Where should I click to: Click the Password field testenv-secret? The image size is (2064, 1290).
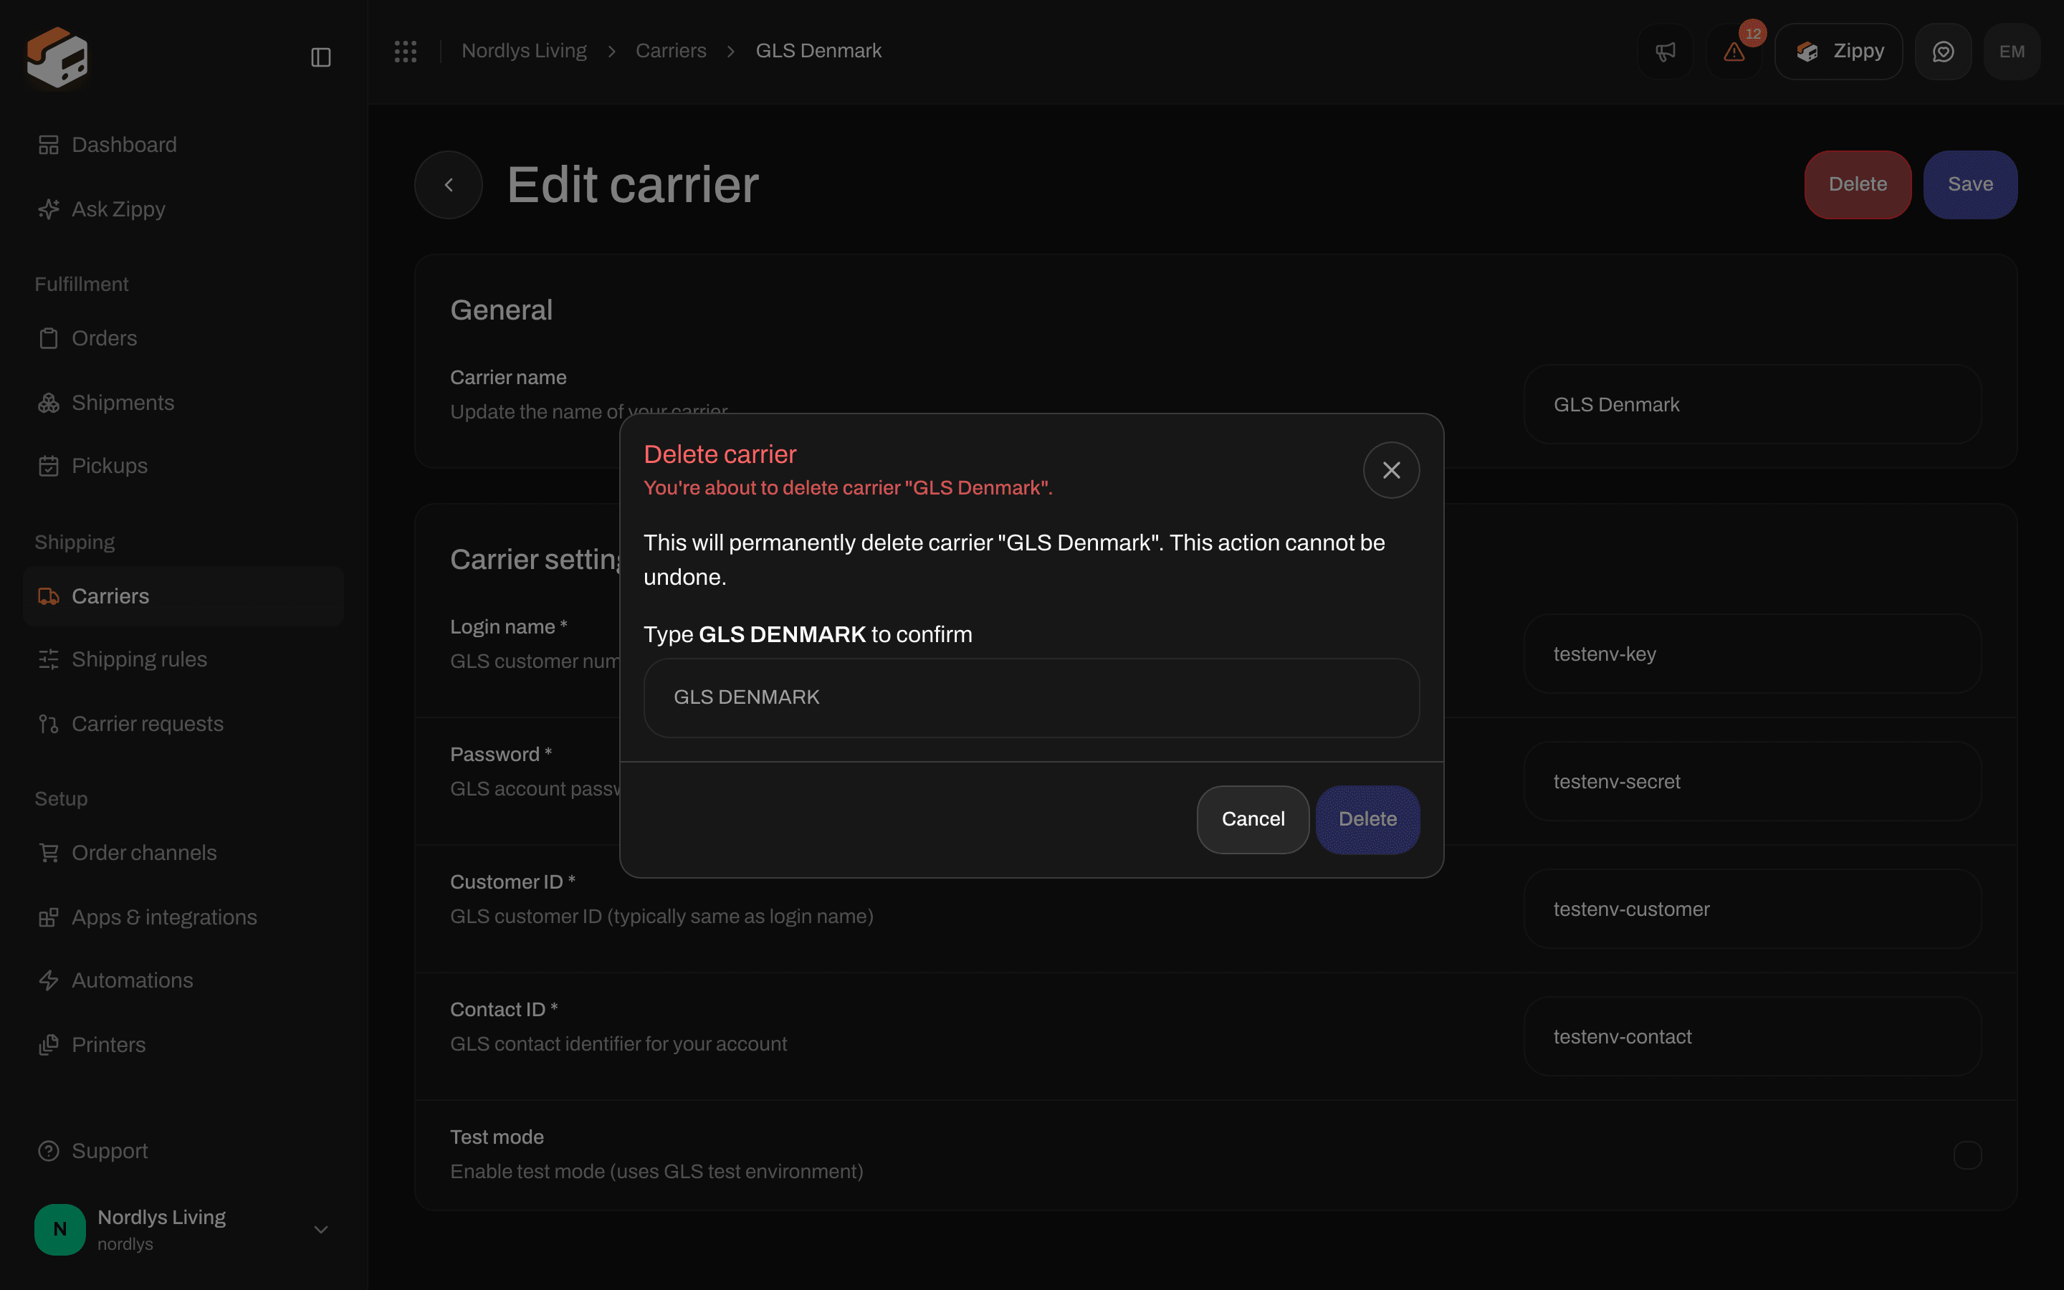pyautogui.click(x=1753, y=781)
